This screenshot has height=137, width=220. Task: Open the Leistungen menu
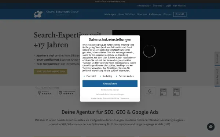coord(110,14)
